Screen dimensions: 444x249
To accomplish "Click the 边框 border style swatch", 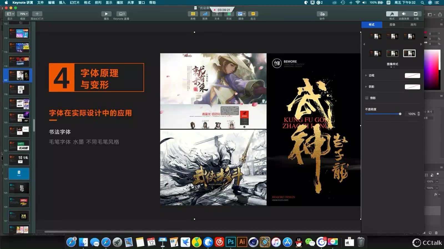I will [412, 76].
